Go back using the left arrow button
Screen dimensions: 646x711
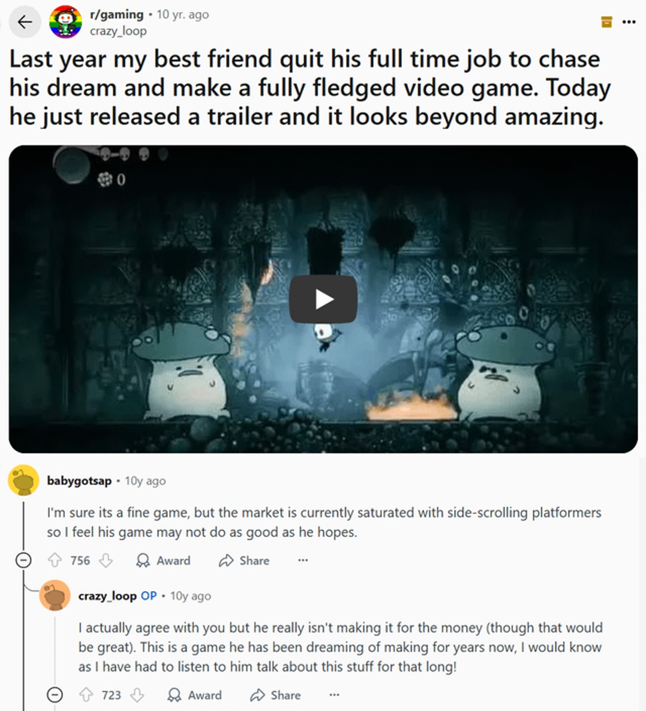25,22
